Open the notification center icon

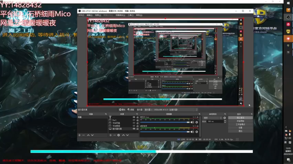[x=288, y=160]
